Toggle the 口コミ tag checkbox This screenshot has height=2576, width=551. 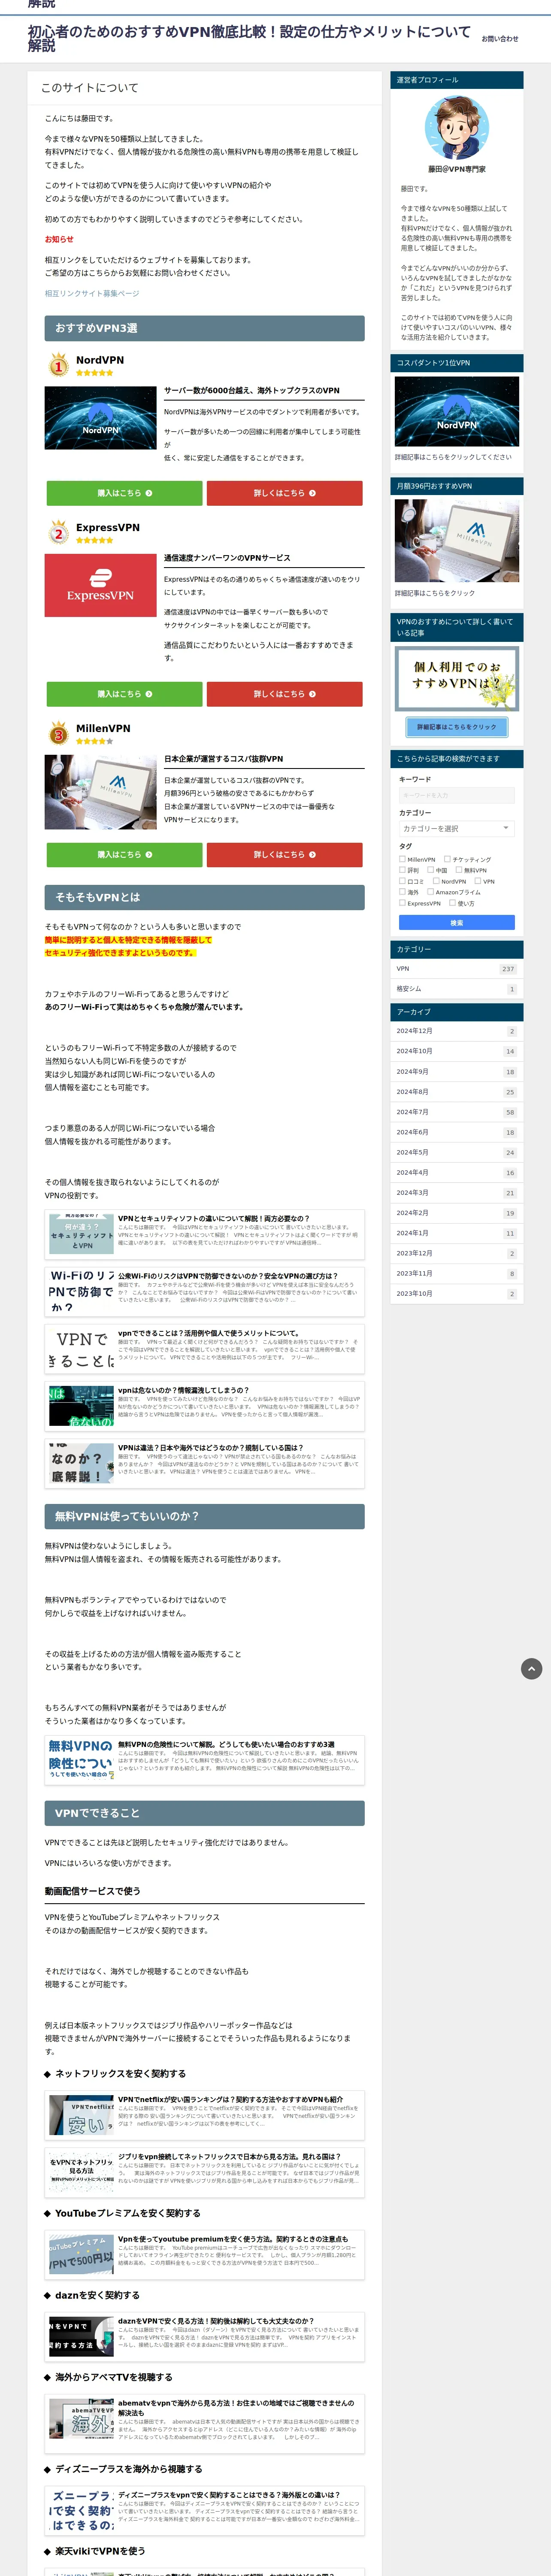(x=402, y=881)
